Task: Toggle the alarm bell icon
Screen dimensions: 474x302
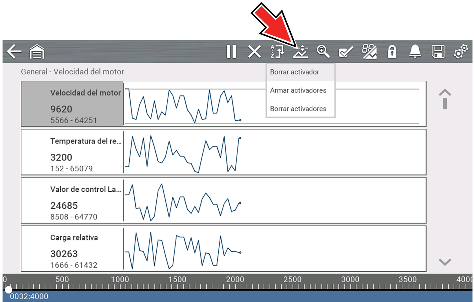Action: pos(415,52)
